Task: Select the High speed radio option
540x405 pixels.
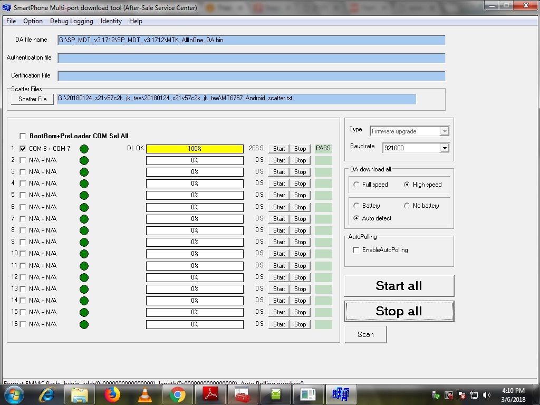Action: [x=407, y=185]
